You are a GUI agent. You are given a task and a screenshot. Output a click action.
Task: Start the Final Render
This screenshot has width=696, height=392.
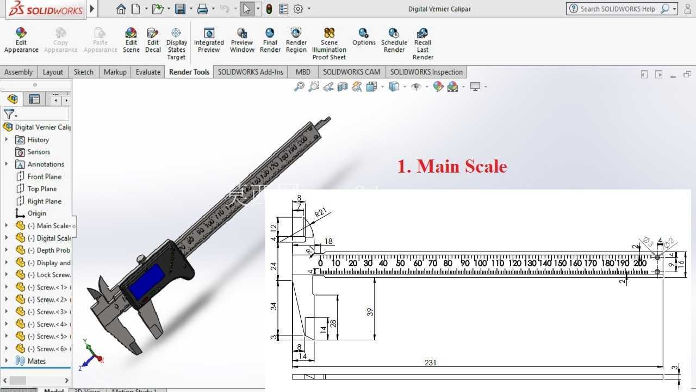tap(270, 40)
